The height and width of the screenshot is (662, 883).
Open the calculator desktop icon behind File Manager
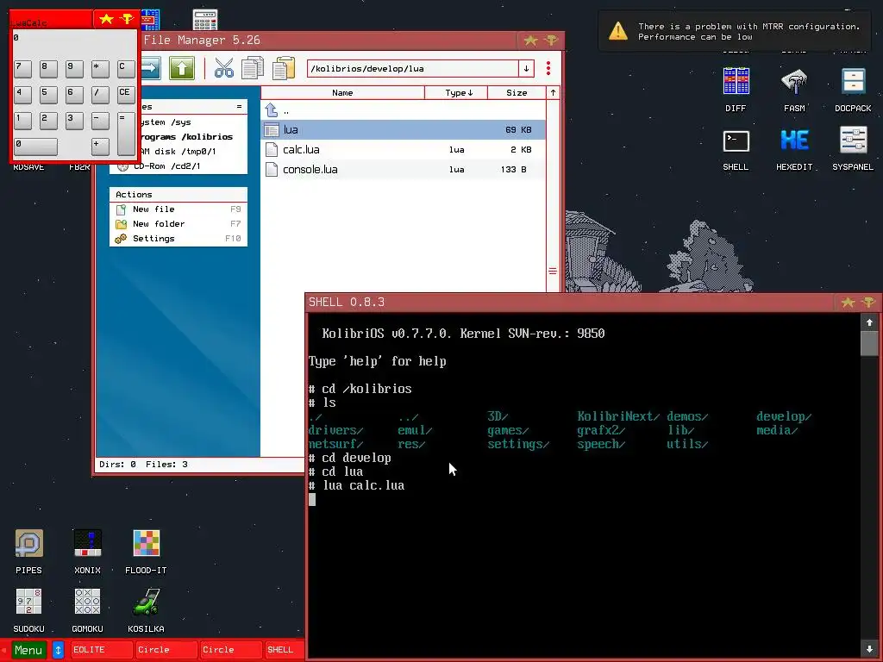(205, 20)
